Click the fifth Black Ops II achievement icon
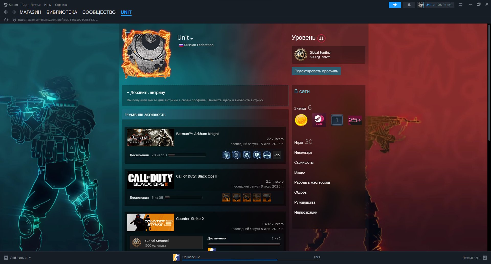The width and height of the screenshot is (491, 264). tap(267, 197)
